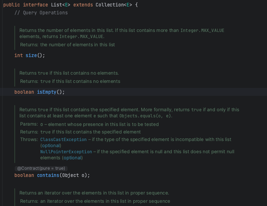Click the 'int' return type of size()
This screenshot has width=267, height=206.
(19, 56)
